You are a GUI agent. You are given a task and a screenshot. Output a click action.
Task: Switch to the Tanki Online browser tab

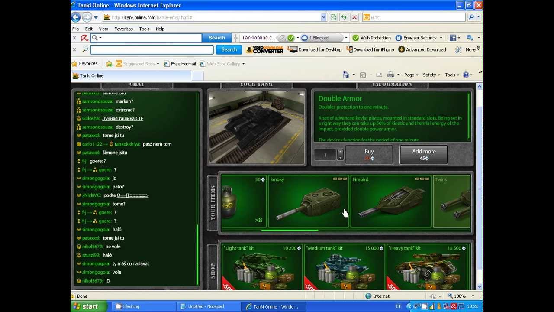[131, 76]
